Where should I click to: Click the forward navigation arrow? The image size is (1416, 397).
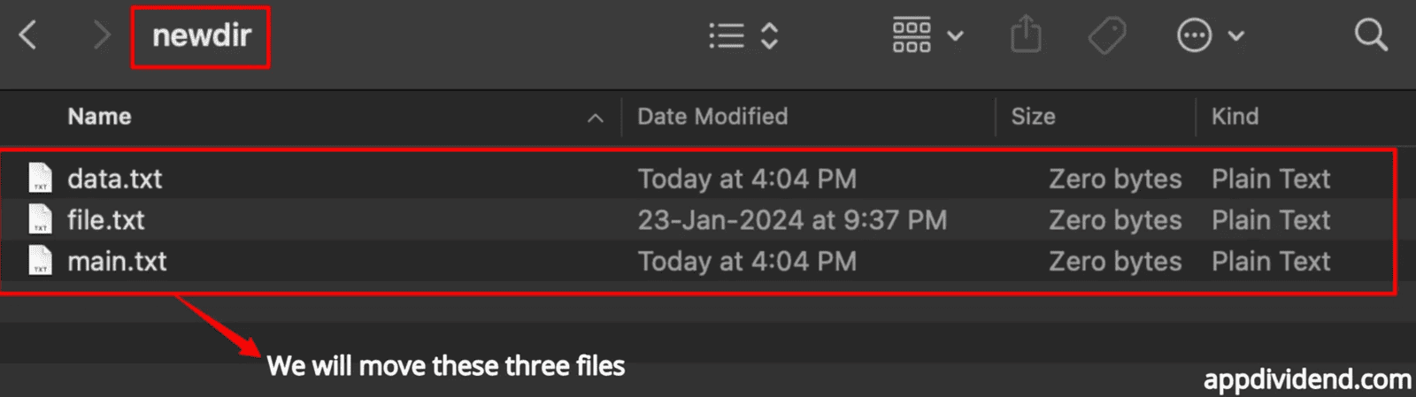(x=102, y=36)
